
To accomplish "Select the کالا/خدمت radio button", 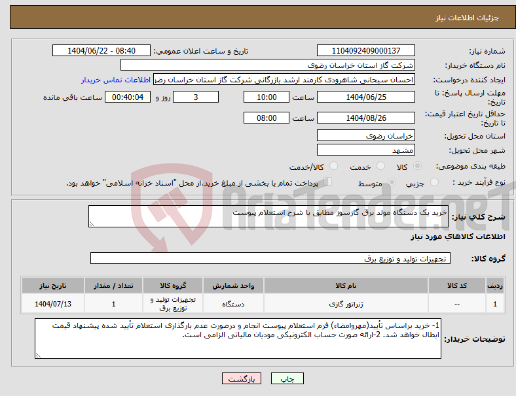I will 334,166.
